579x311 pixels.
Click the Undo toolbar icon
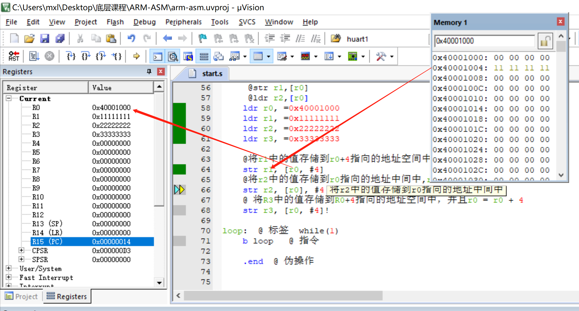tap(131, 38)
